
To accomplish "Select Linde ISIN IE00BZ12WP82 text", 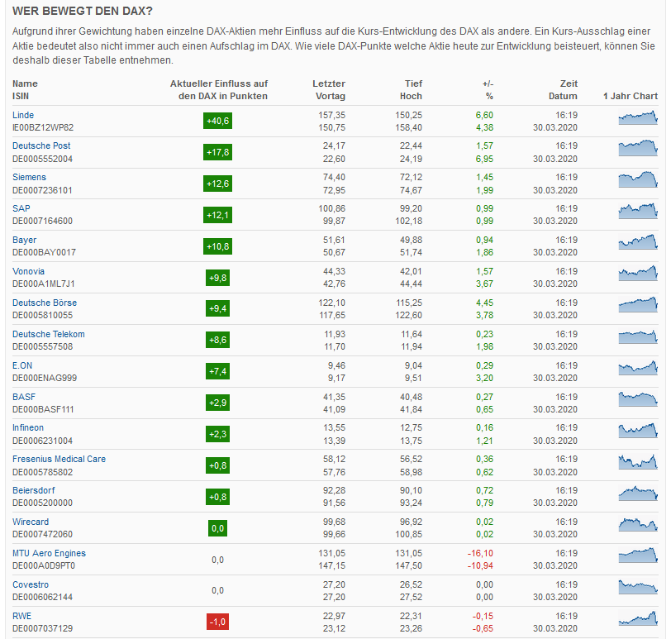I will click(x=43, y=127).
